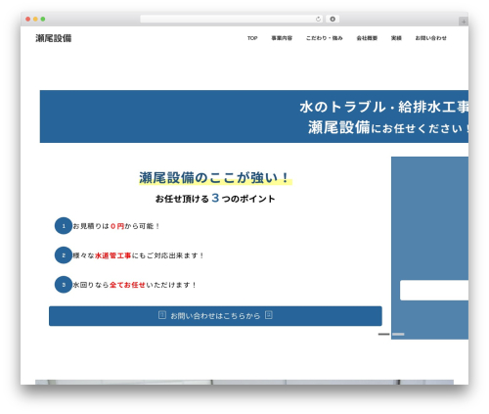Click the browser reader button beside the address bar

pyautogui.click(x=333, y=20)
